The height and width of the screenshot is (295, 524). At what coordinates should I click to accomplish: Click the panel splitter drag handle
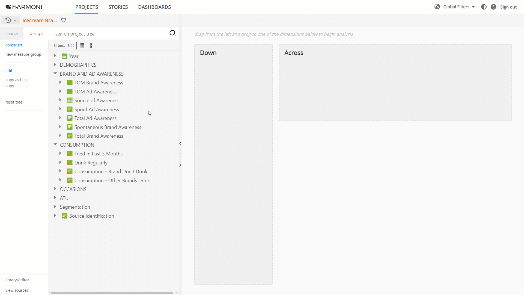pos(180,154)
